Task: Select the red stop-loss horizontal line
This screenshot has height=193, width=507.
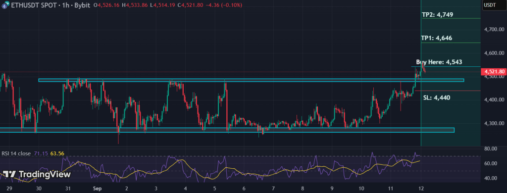Action: pos(448,91)
